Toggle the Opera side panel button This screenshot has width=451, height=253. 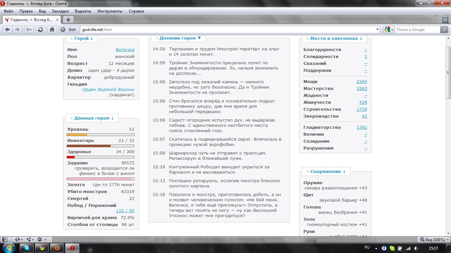click(4, 239)
